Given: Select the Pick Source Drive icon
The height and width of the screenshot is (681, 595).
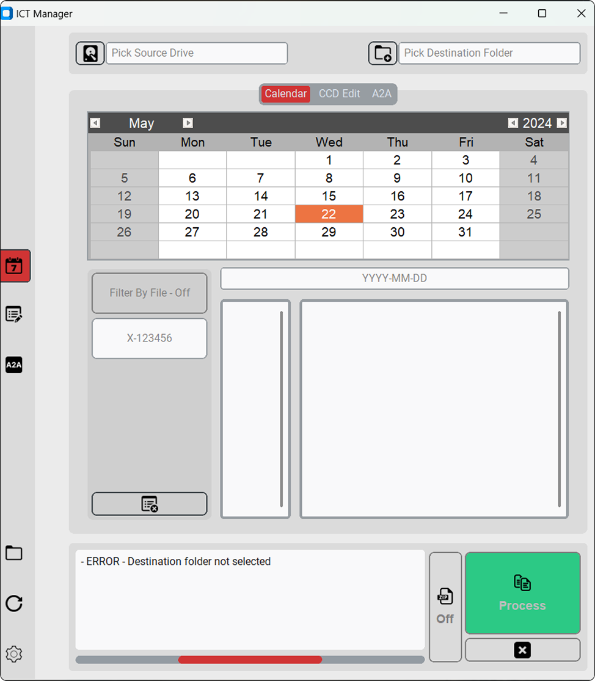Looking at the screenshot, I should [x=90, y=53].
